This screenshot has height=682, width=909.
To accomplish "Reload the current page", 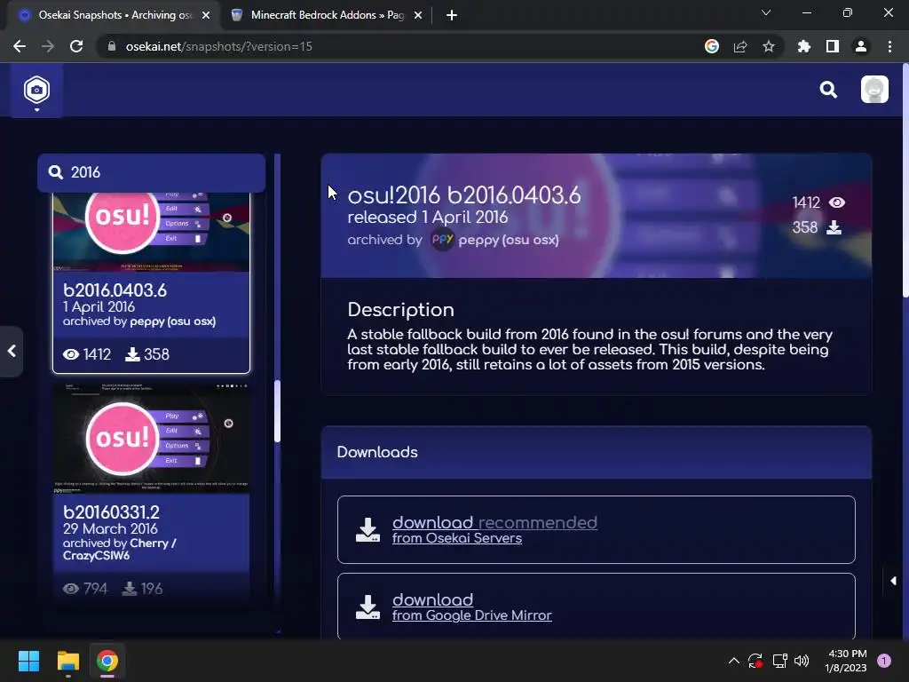I will pyautogui.click(x=76, y=46).
